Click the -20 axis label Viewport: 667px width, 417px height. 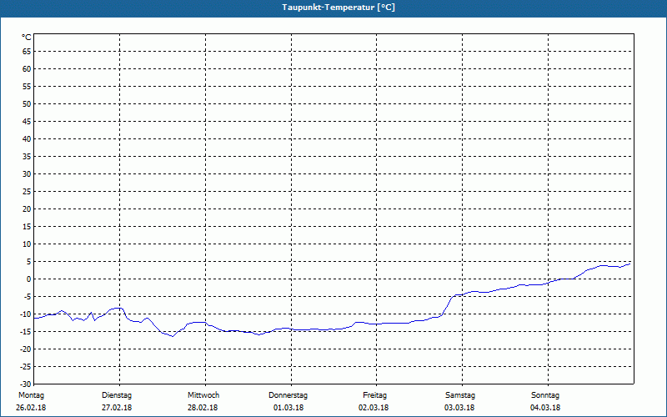click(26, 349)
